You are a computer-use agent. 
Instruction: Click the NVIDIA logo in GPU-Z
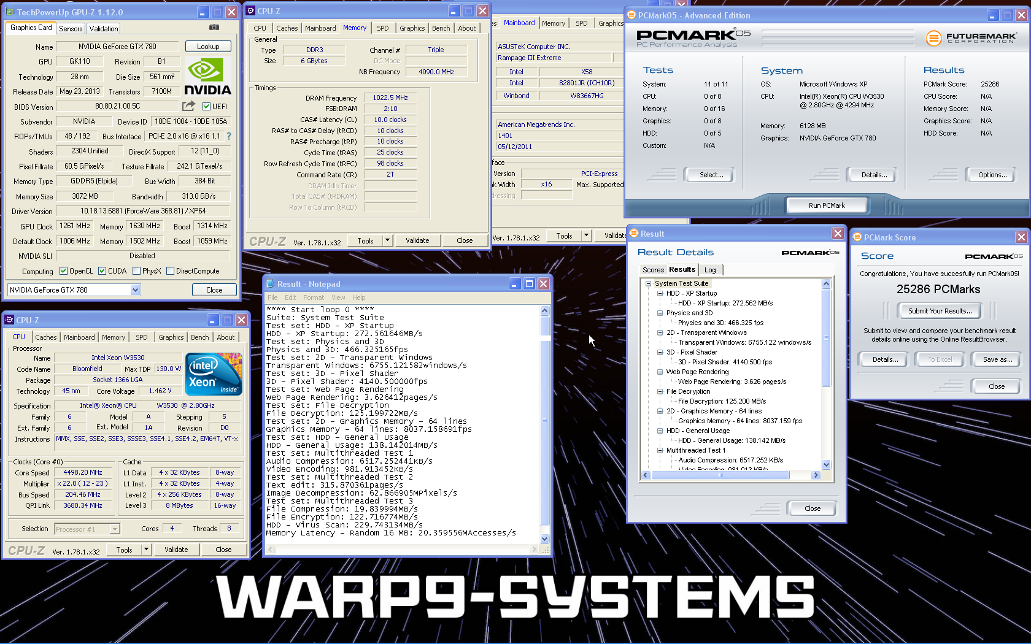tap(207, 77)
